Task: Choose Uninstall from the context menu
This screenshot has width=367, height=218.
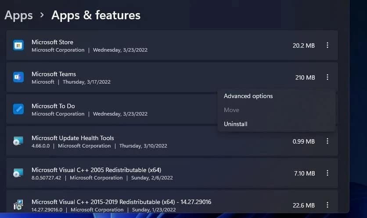Action: tap(236, 124)
